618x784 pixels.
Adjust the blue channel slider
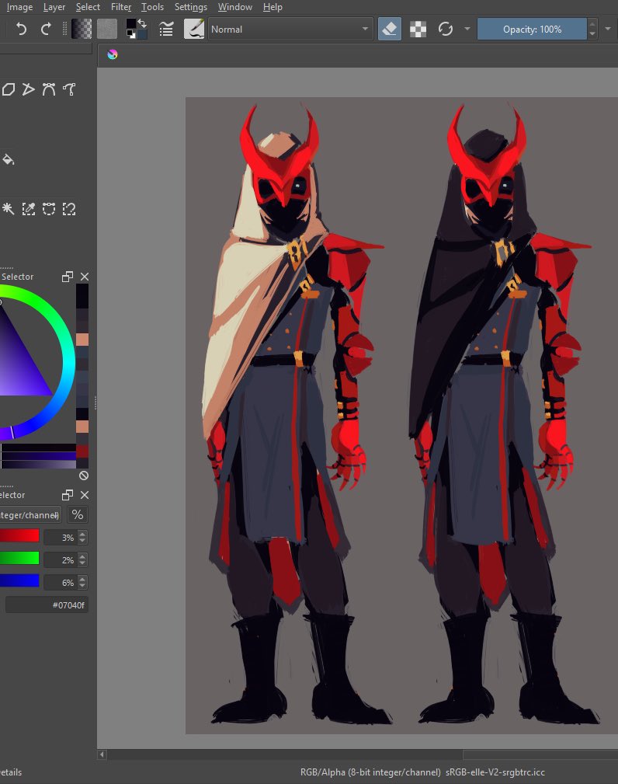(x=19, y=580)
